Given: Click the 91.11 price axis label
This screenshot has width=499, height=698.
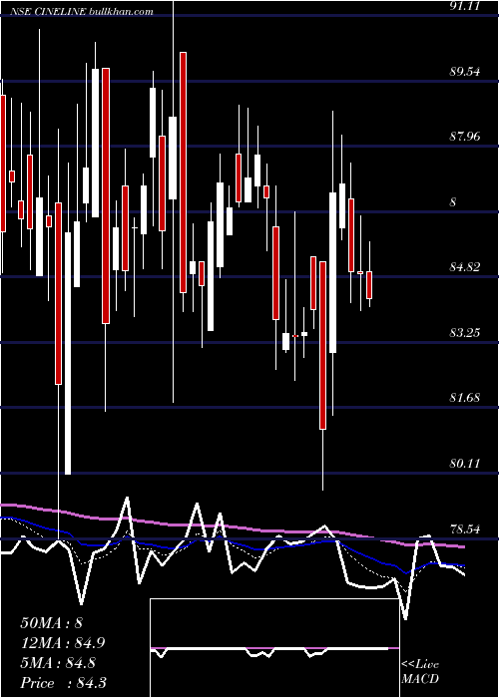Looking at the screenshot, I should tap(465, 6).
